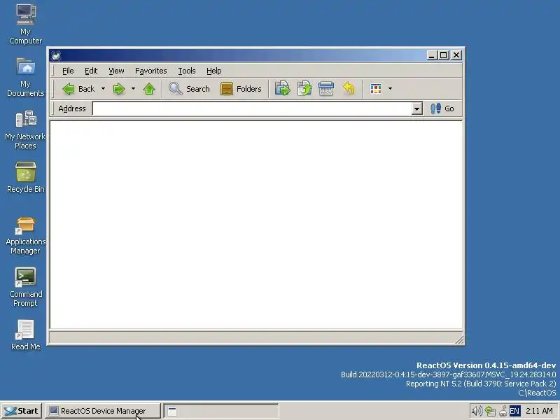Click the window resize grip corner
Image resolution: width=560 pixels, height=420 pixels.
[x=459, y=339]
